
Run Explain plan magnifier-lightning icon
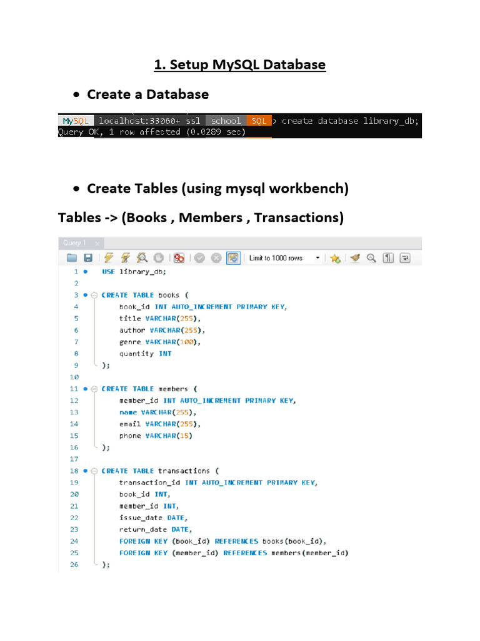[x=142, y=257]
